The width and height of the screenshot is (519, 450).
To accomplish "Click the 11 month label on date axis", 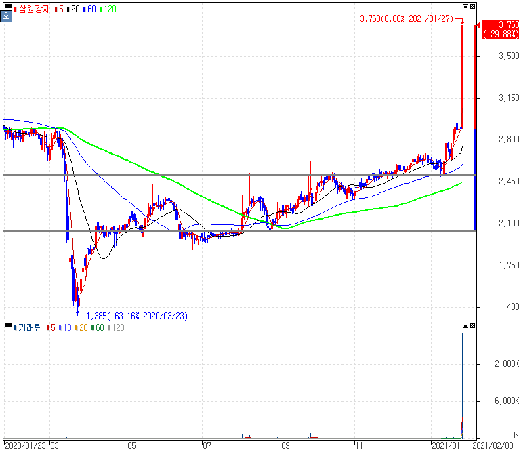I will click(x=359, y=446).
